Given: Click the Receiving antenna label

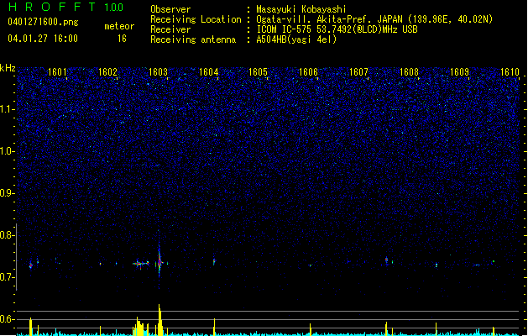Looking at the screenshot, I should tap(193, 39).
